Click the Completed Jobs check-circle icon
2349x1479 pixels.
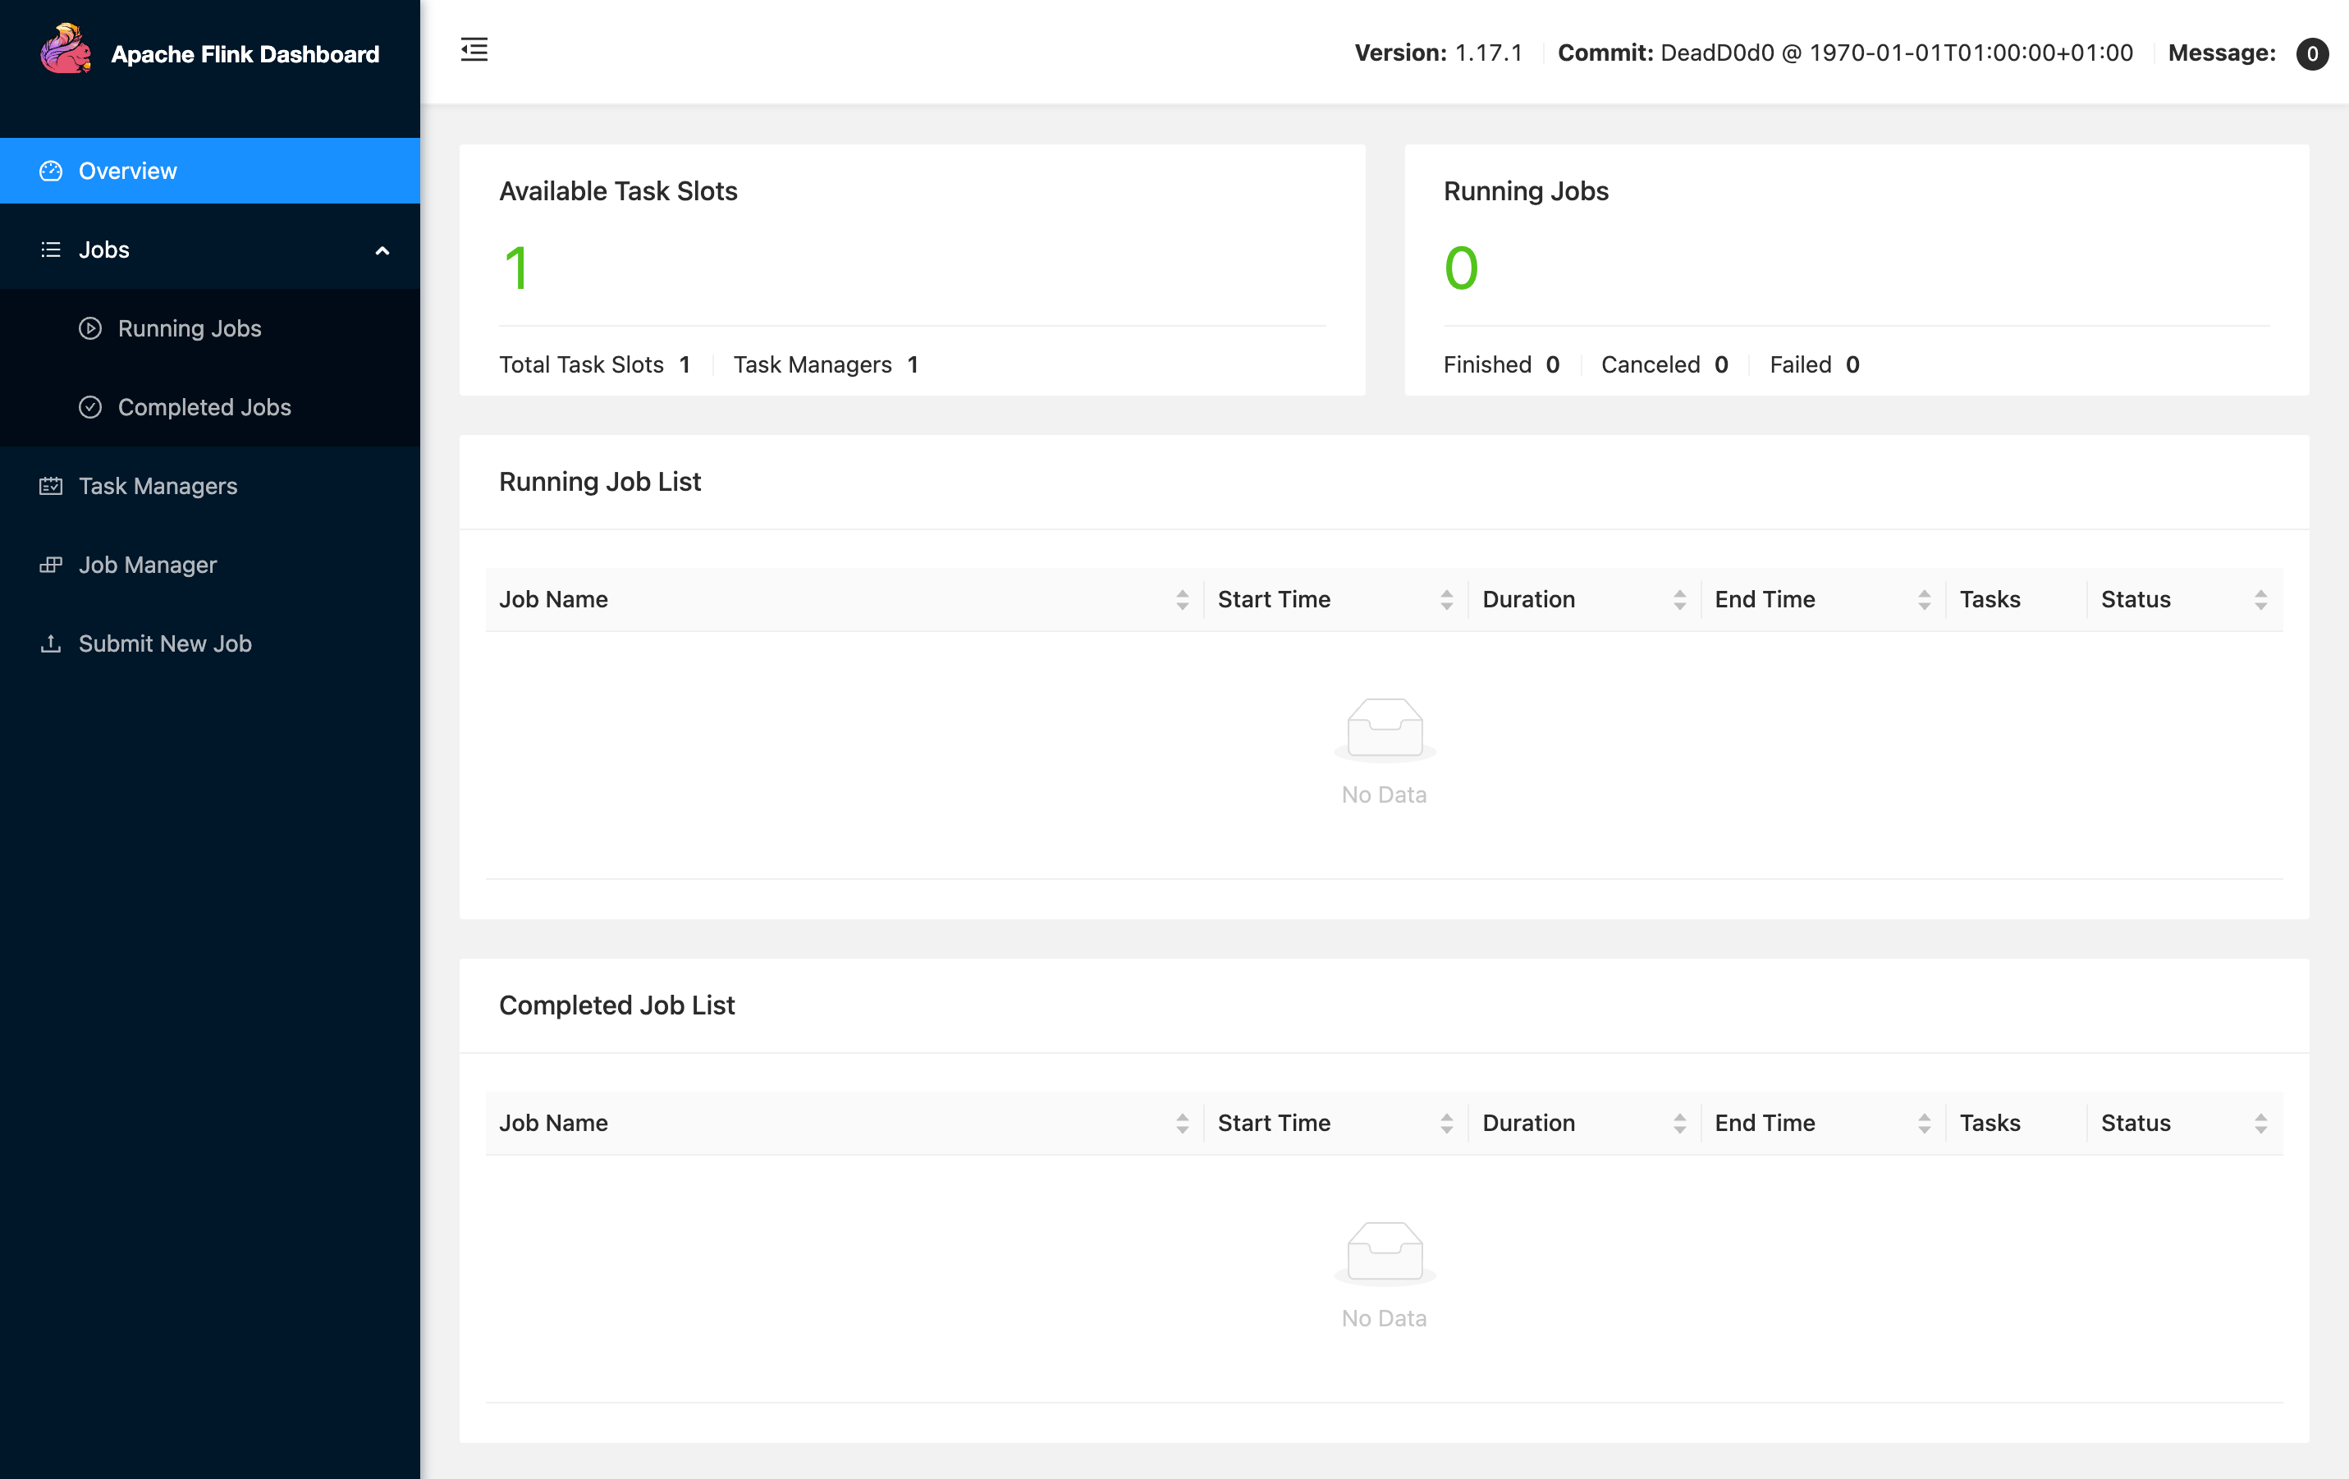click(89, 407)
